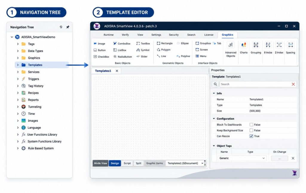Pick the Polygon geometric object
Viewport: 306px width, 193px height.
click(x=163, y=50)
